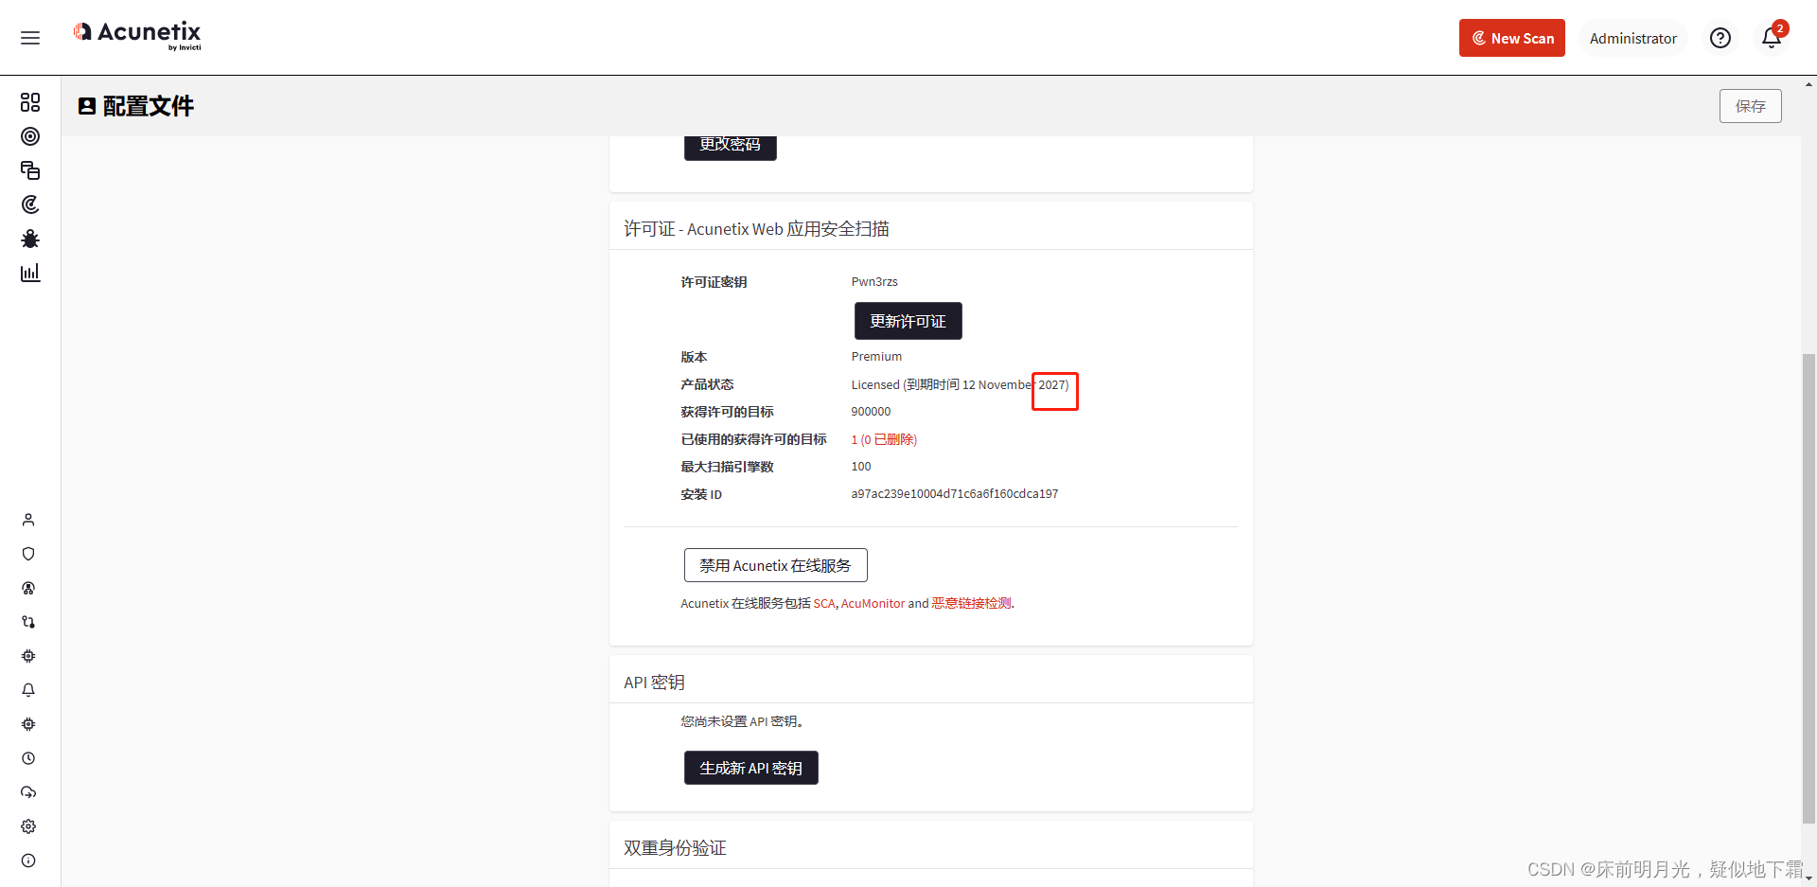Open the AcuMonitor link
This screenshot has height=887, width=1817.
(x=873, y=604)
